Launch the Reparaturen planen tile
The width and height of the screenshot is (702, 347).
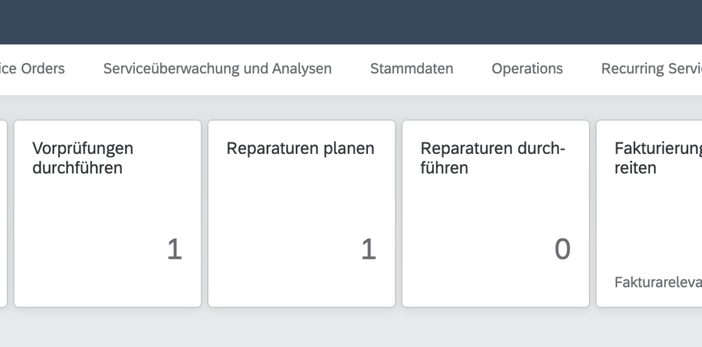[x=302, y=215]
